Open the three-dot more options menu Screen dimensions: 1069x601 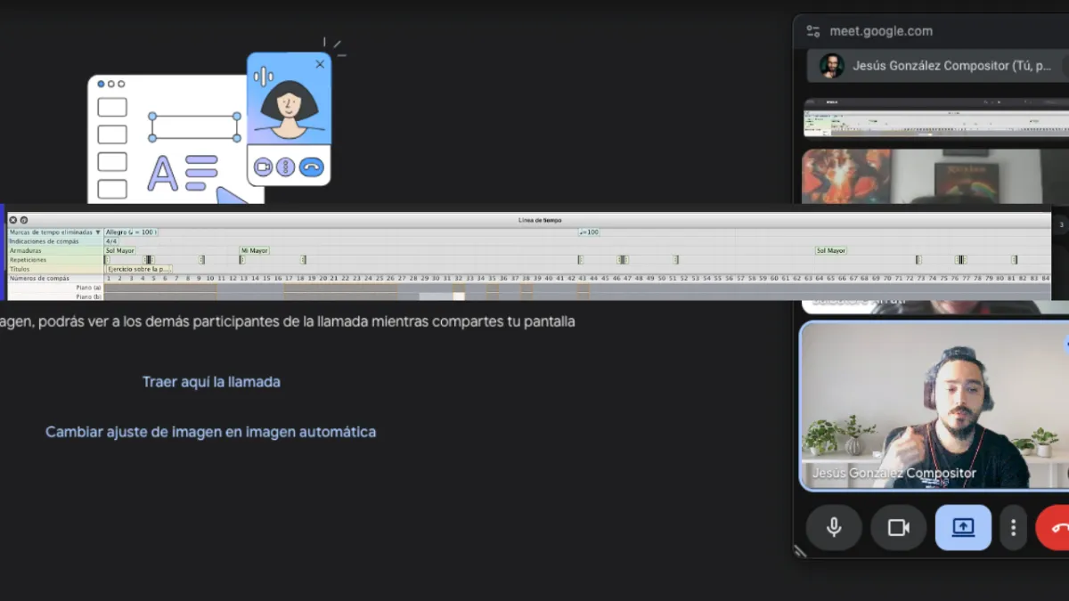click(x=1013, y=527)
